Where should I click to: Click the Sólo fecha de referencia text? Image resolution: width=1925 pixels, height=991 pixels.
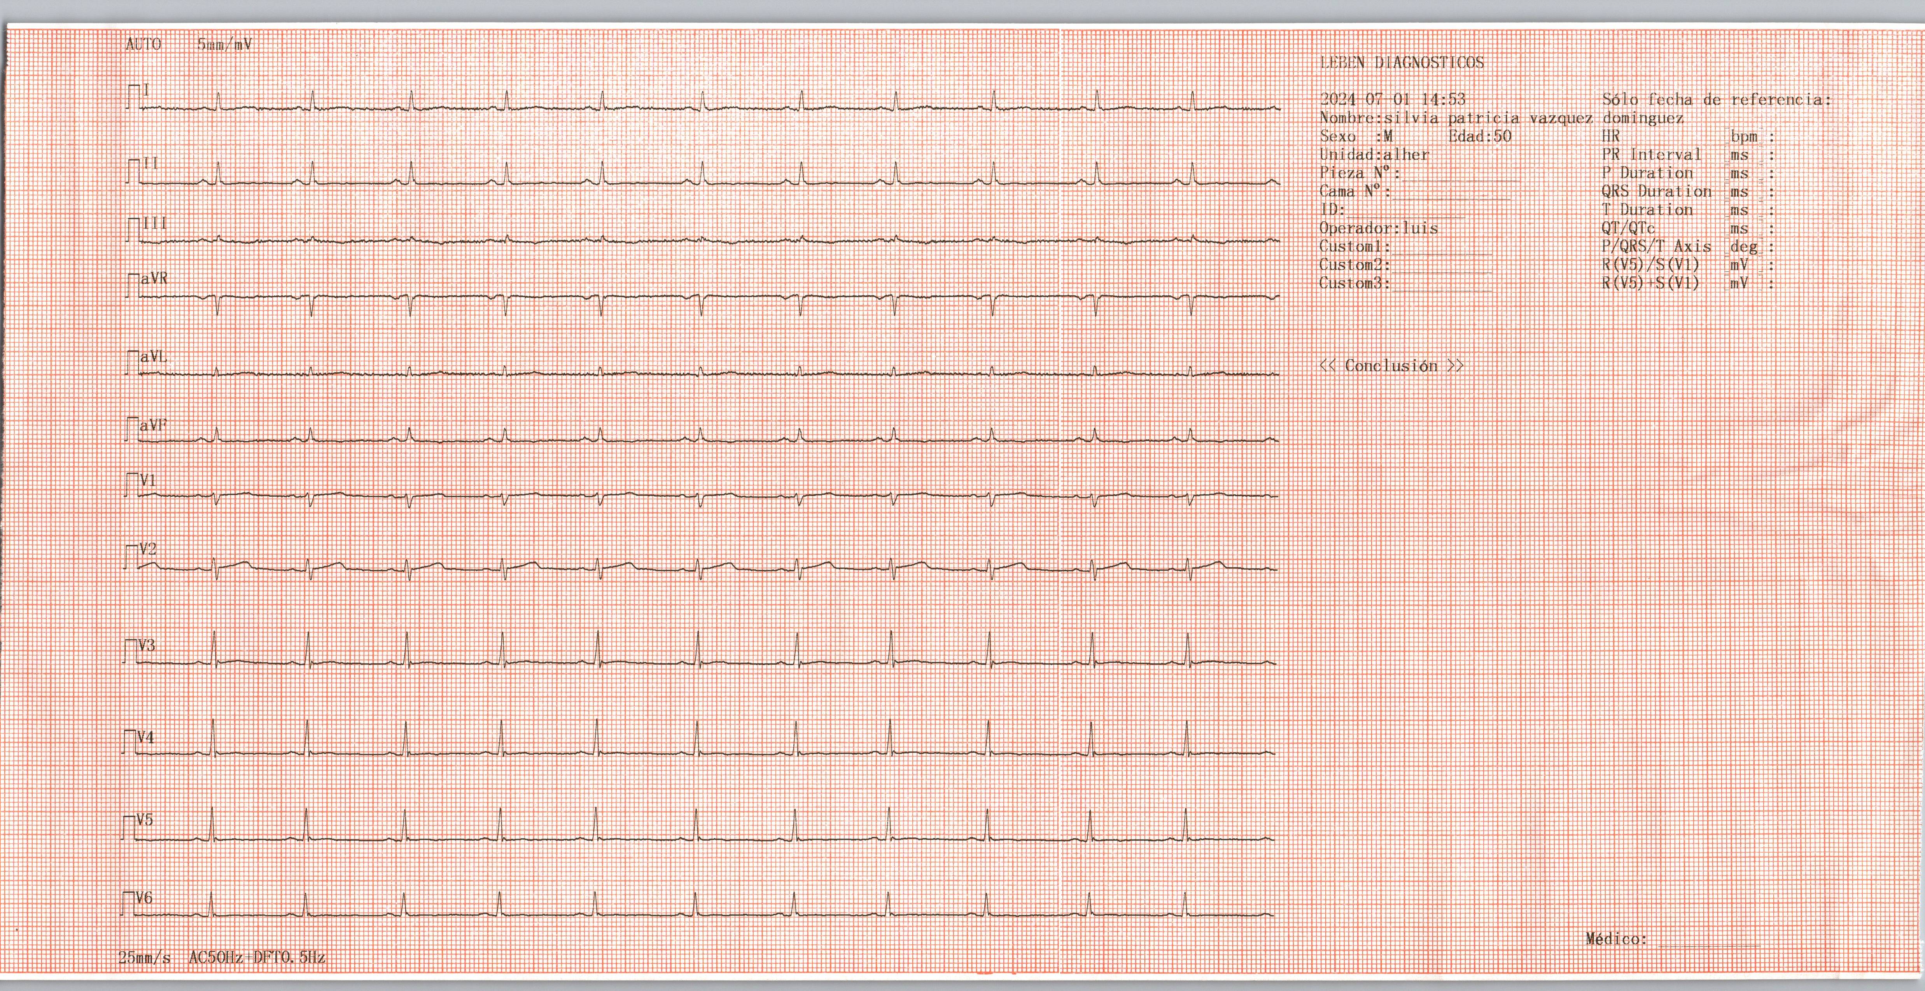pos(1717,99)
